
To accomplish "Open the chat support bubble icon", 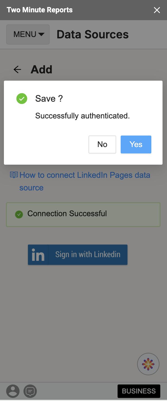I will coord(30,391).
